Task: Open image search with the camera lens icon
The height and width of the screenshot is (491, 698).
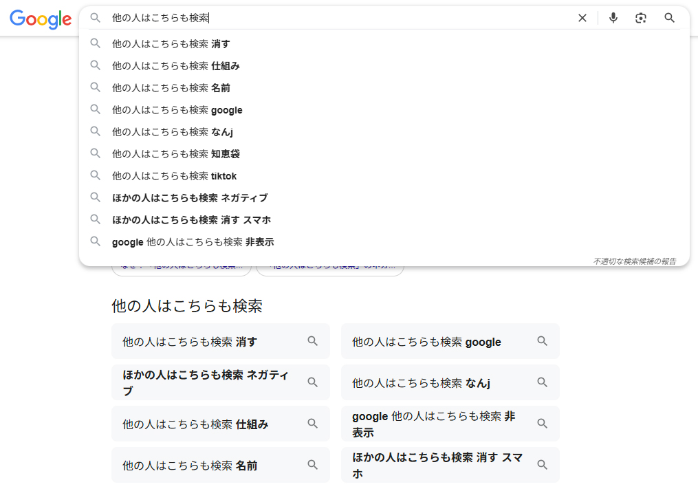Action: coord(641,18)
